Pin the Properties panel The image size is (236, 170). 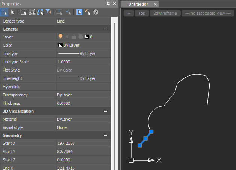click(x=109, y=3)
